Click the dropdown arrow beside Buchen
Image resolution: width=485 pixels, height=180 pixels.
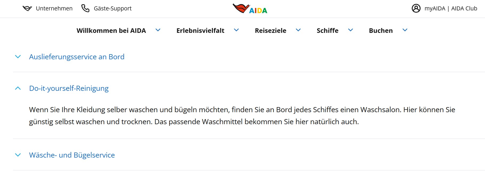point(405,30)
